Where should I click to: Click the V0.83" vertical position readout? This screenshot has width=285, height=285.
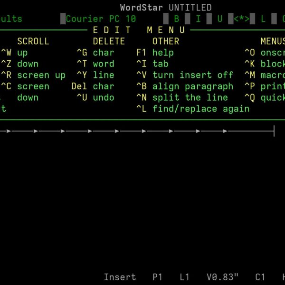[x=222, y=277]
